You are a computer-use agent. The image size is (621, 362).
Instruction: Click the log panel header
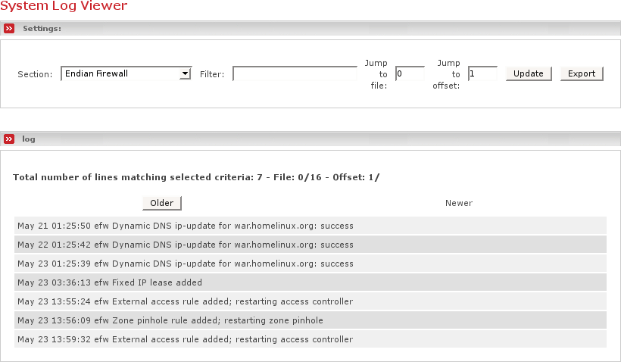pyautogui.click(x=29, y=139)
